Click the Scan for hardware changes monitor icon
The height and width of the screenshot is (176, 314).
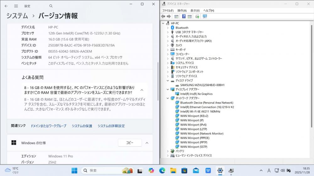[205, 16]
